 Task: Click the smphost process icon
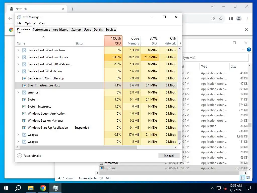click(x=24, y=92)
